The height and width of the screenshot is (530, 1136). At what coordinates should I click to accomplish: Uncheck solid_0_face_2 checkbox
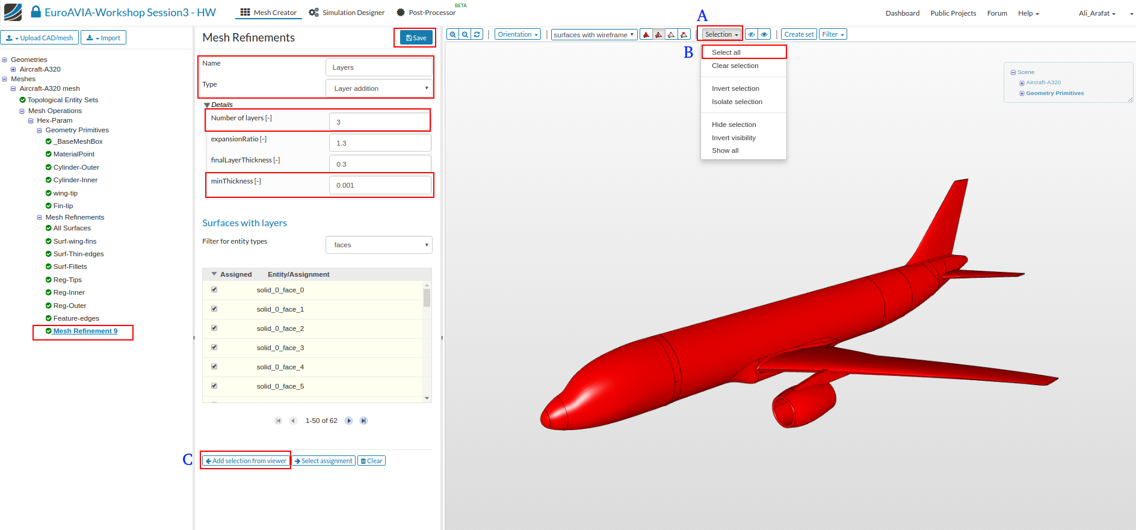(214, 328)
